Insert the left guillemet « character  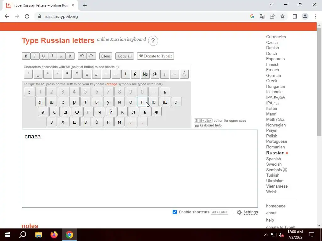pyautogui.click(x=87, y=74)
